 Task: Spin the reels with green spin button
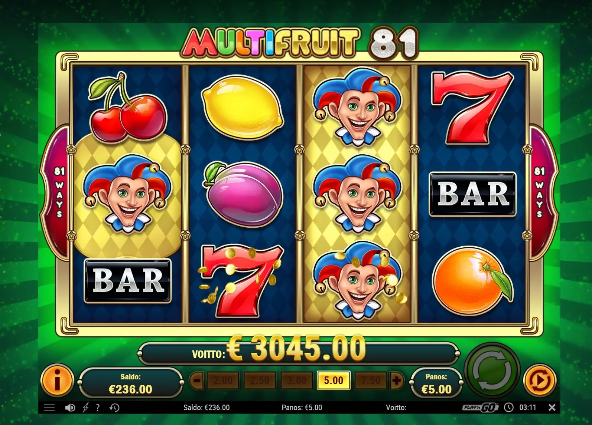pyautogui.click(x=492, y=370)
